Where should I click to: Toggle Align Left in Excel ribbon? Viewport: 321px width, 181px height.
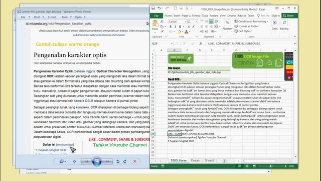coord(202,27)
